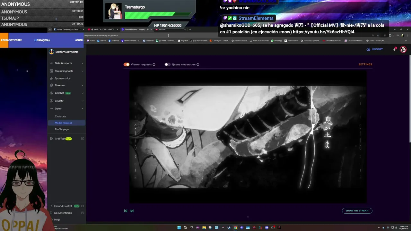Open File Explorer from the taskbar
411x231 pixels.
pyautogui.click(x=204, y=228)
